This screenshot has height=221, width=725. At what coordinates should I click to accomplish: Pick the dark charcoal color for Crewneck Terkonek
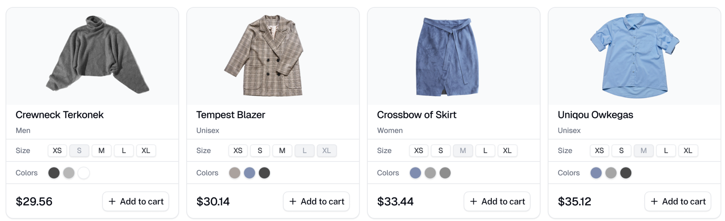click(x=54, y=173)
